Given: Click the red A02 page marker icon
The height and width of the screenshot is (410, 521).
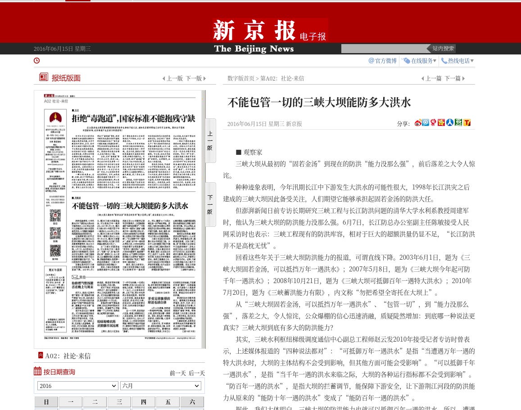Looking at the screenshot, I should pos(41,355).
